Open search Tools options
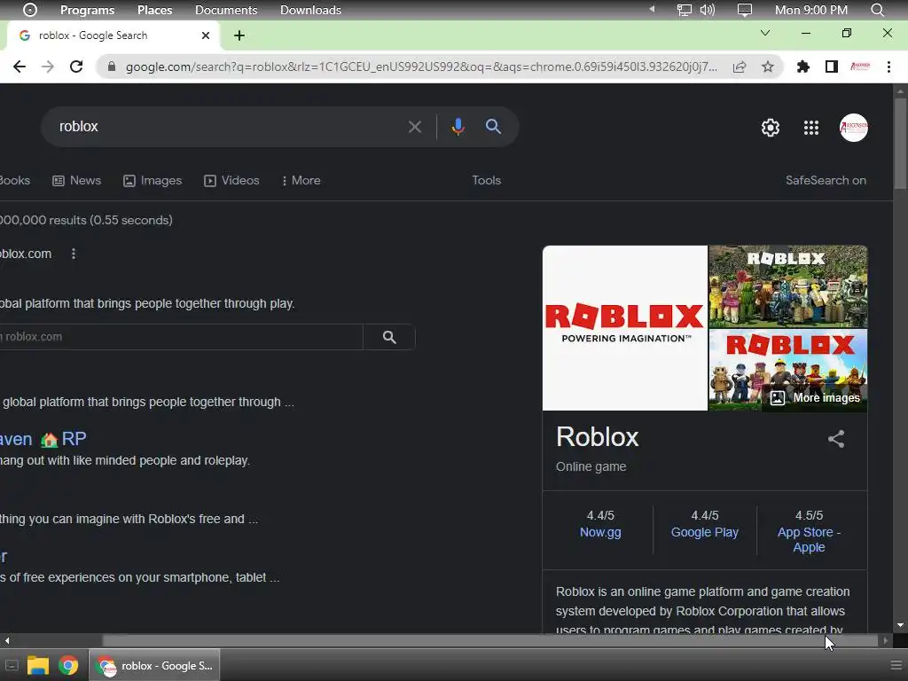The width and height of the screenshot is (908, 681). click(487, 180)
